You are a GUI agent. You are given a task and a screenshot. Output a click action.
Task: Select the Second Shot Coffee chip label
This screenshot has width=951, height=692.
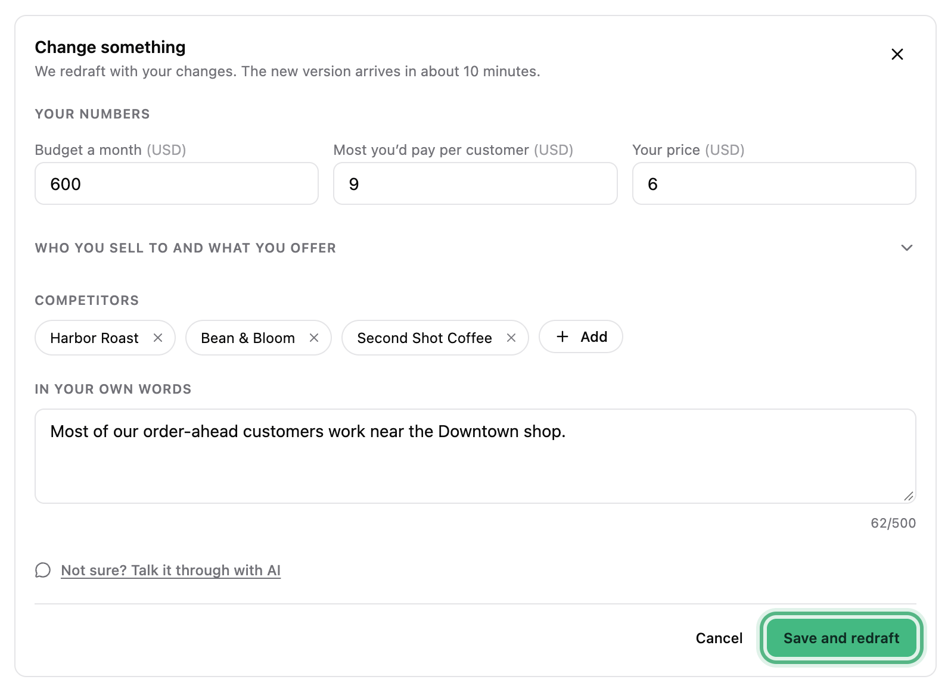click(x=424, y=338)
